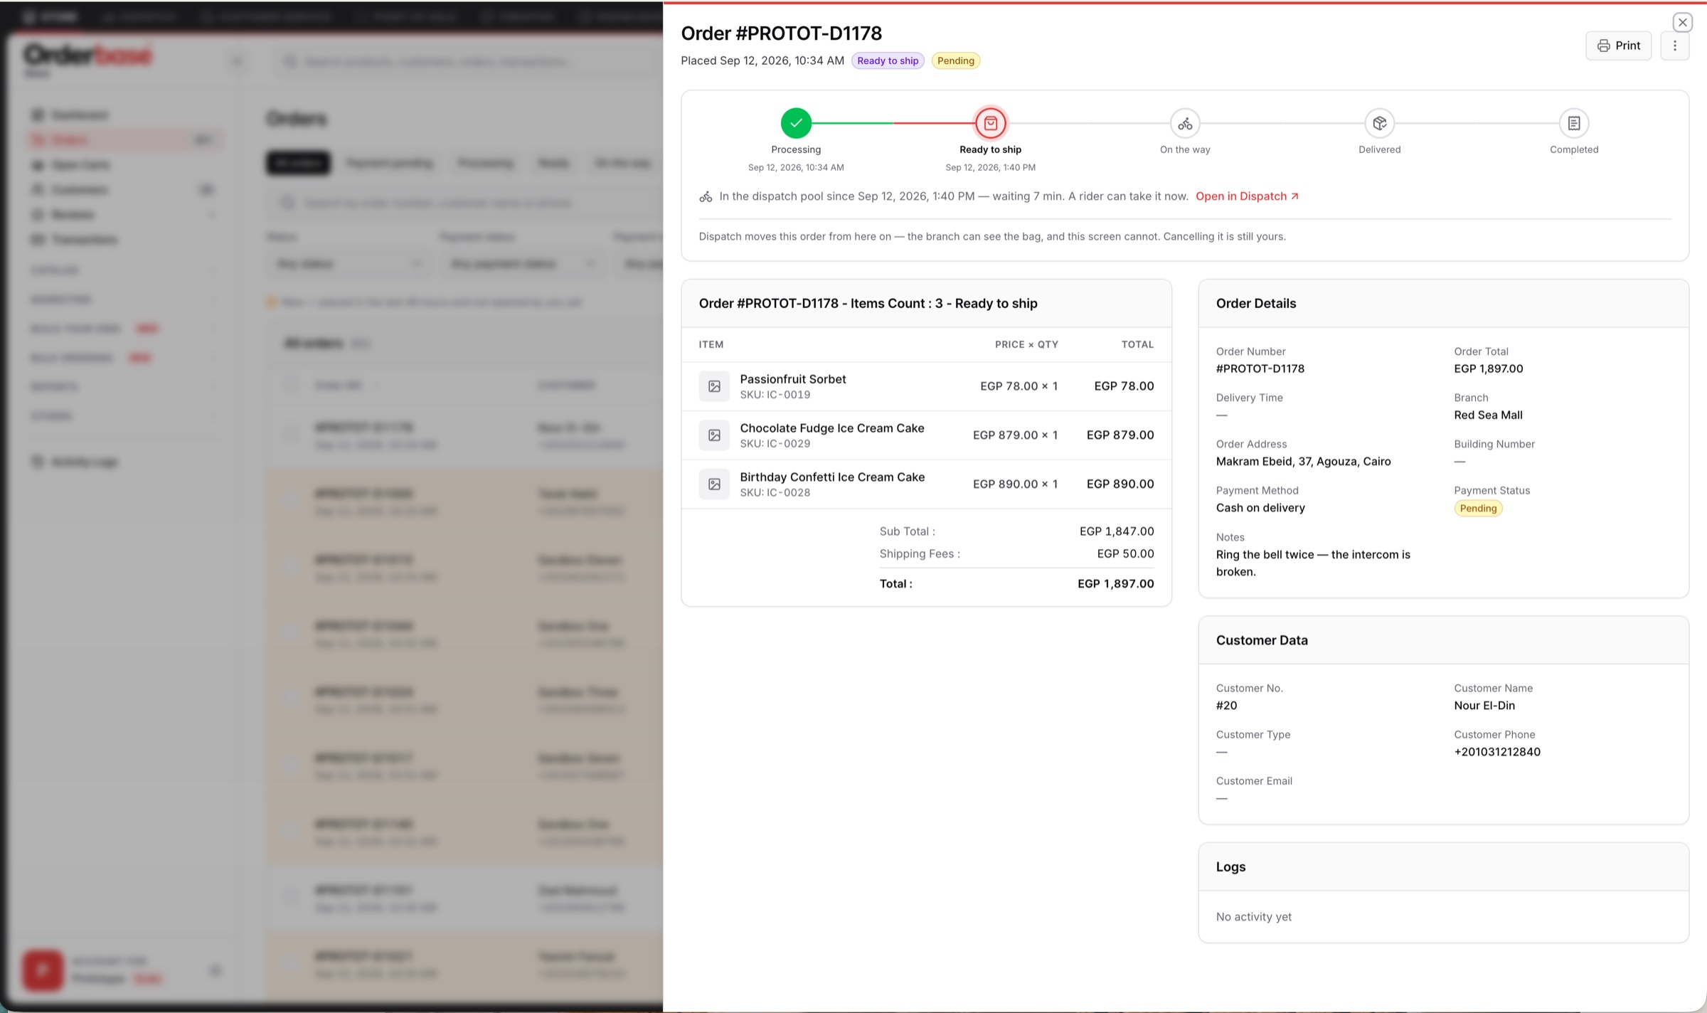The image size is (1707, 1013).
Task: Click the EGP 890.00 row total
Action: [x=1120, y=484]
